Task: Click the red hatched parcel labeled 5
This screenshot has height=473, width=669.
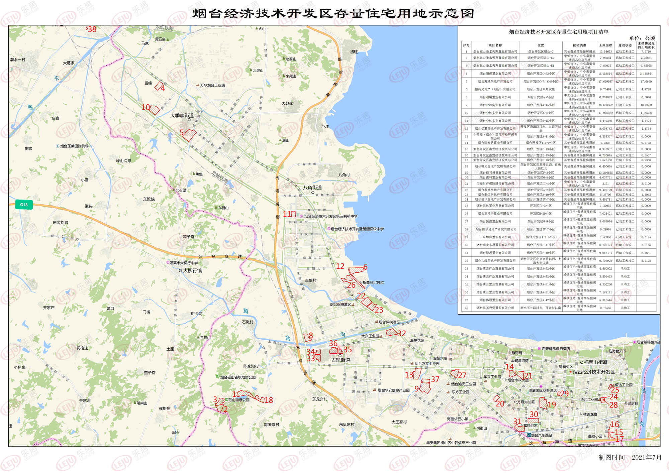Action: [189, 135]
